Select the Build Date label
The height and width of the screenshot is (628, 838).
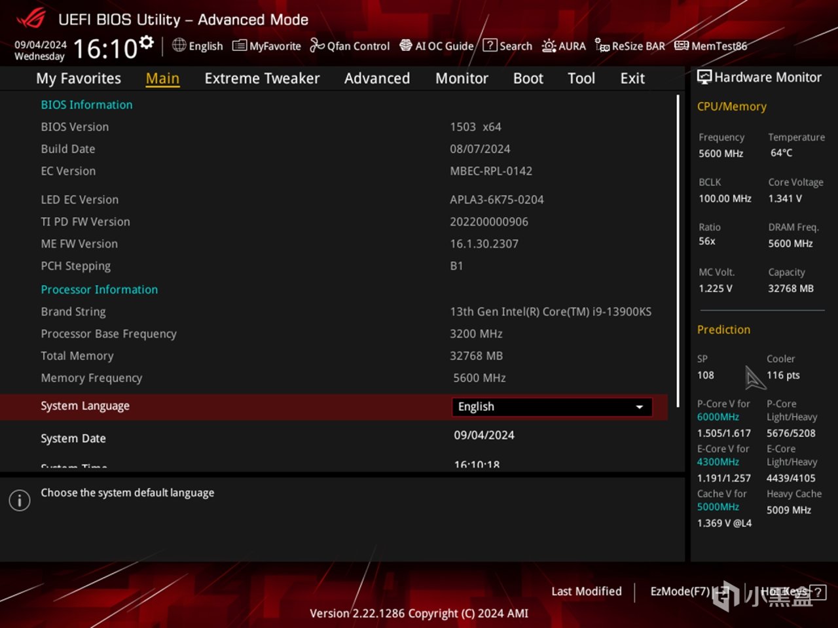click(x=68, y=149)
